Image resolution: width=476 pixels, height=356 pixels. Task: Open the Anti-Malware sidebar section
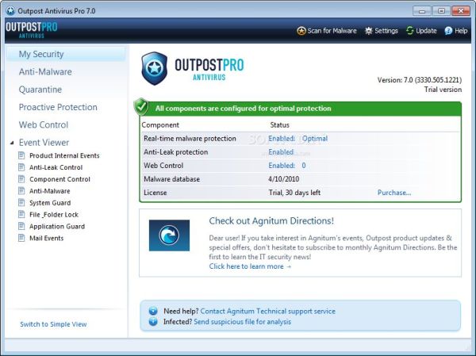(45, 71)
